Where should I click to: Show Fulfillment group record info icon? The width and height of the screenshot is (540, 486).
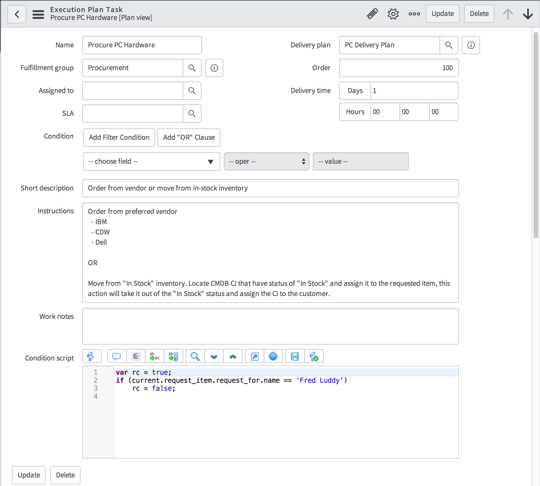214,68
